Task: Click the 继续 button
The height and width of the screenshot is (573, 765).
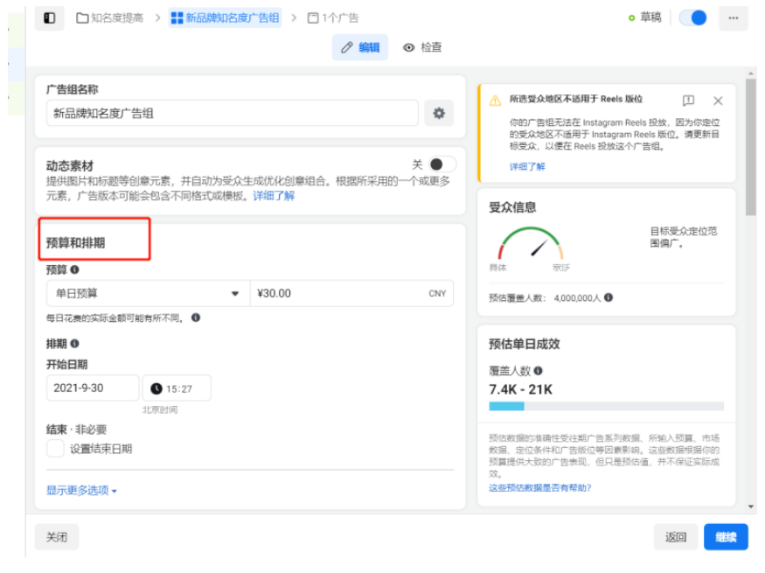Action: click(x=726, y=536)
